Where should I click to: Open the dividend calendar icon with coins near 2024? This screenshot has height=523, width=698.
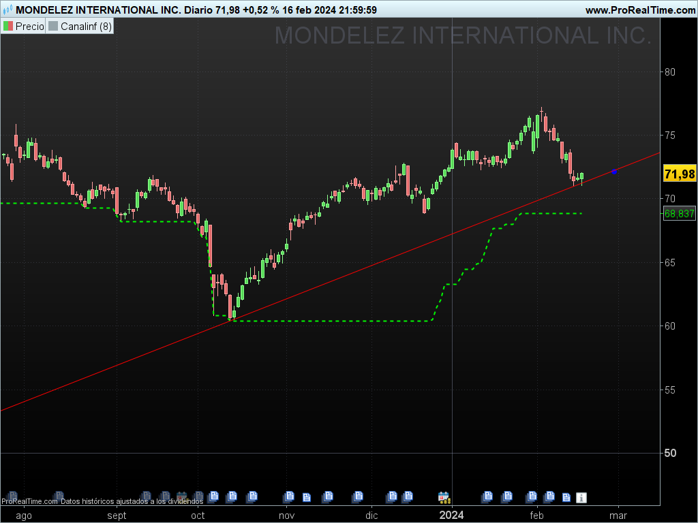(x=444, y=497)
